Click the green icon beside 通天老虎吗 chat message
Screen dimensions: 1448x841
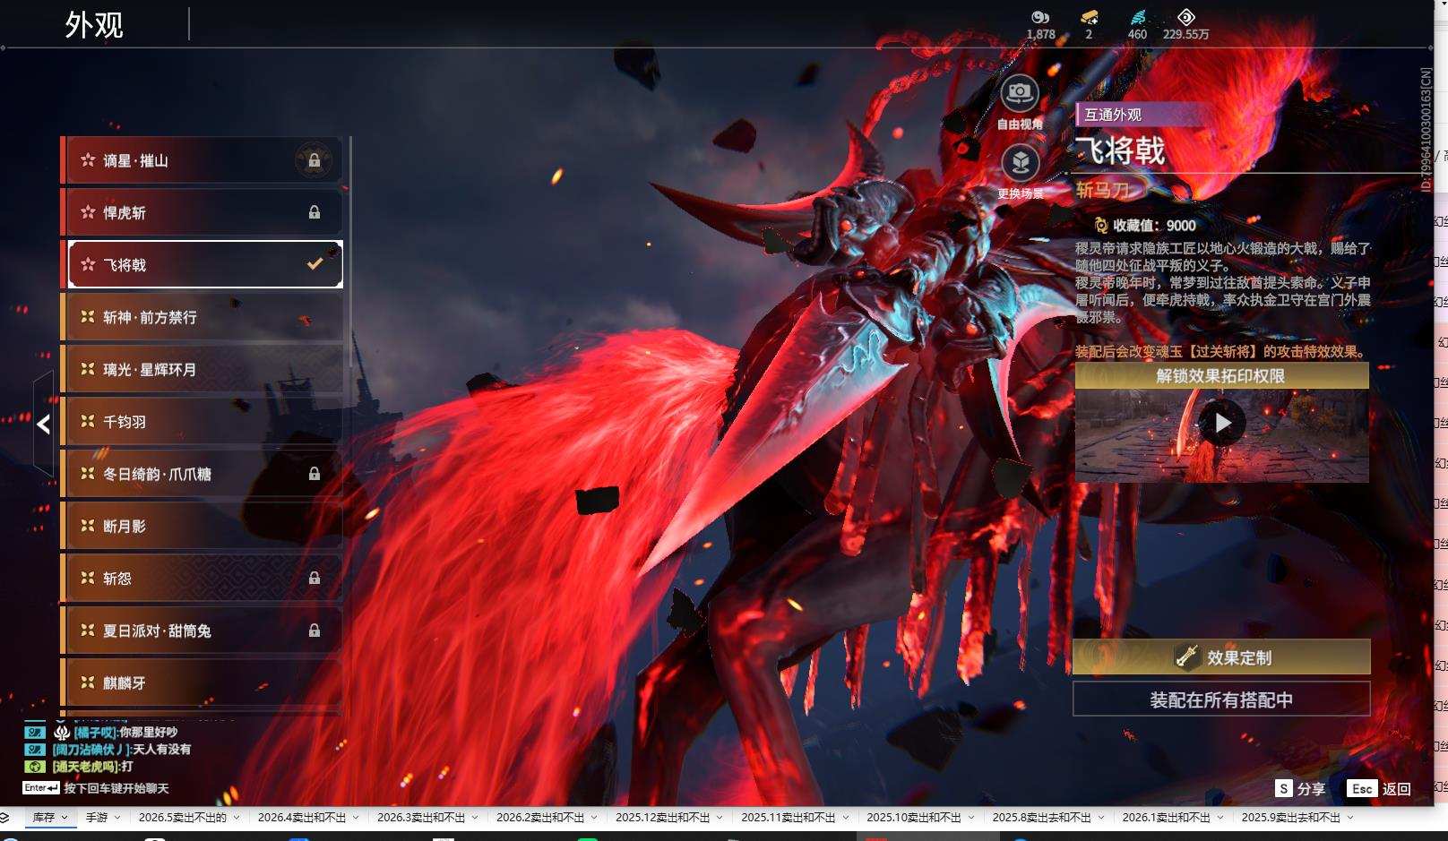[x=35, y=767]
